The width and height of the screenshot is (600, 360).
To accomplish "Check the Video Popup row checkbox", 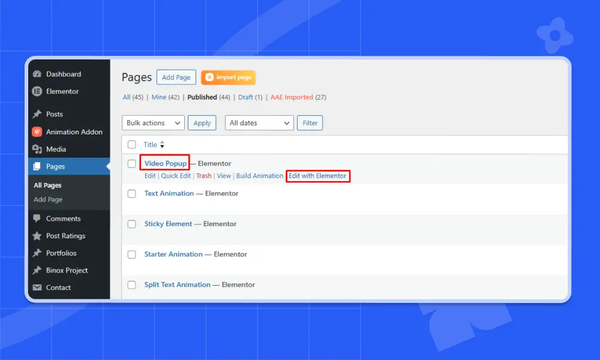I will pos(131,164).
